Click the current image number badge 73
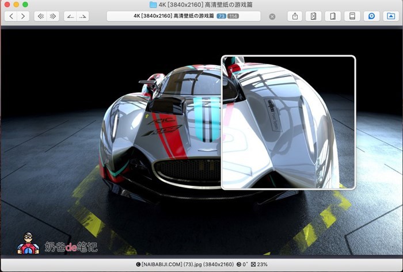 click(221, 17)
